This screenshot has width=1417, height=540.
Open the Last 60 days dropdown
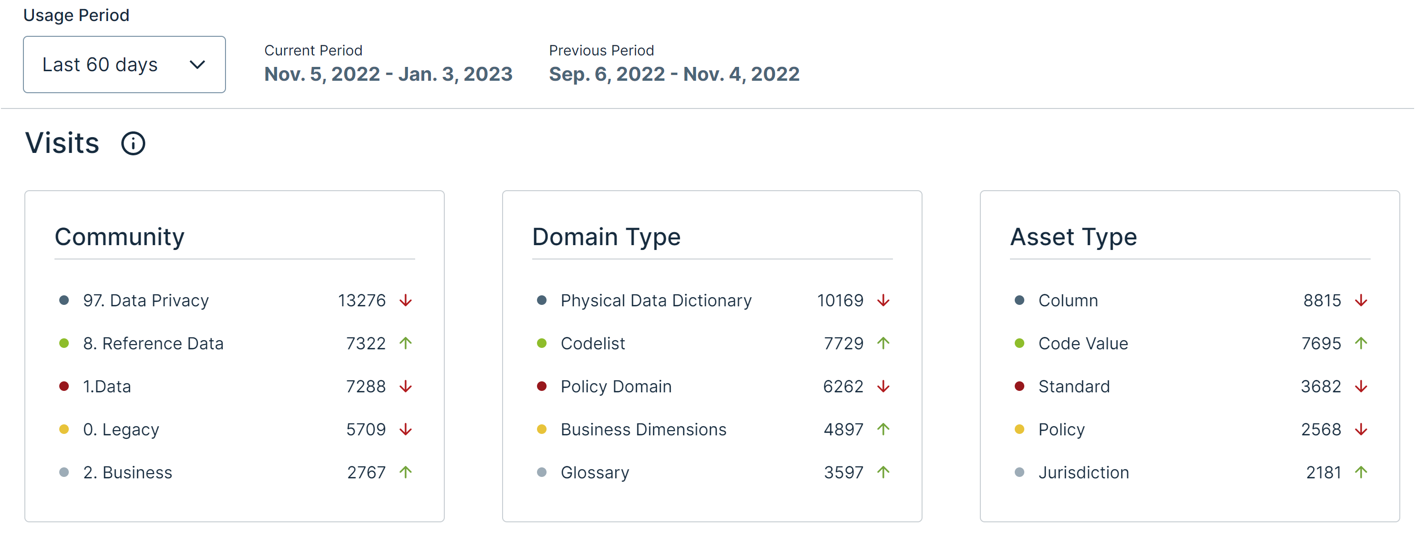(124, 65)
